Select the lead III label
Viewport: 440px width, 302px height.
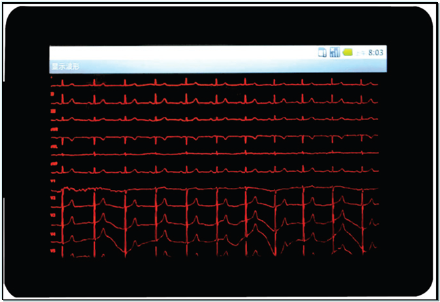[x=53, y=112]
